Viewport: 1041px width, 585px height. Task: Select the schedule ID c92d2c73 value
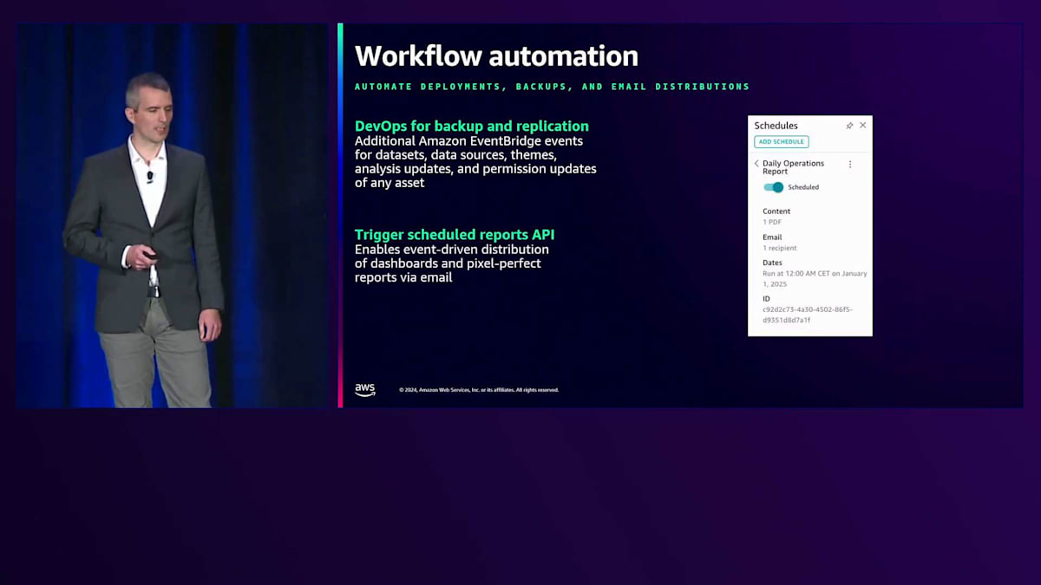pyautogui.click(x=808, y=315)
